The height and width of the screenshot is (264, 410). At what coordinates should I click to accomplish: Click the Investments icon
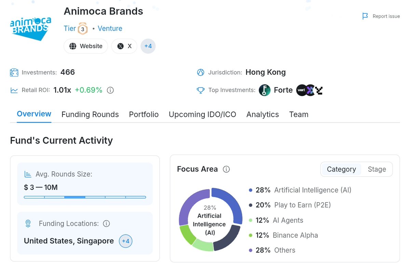pyautogui.click(x=14, y=72)
